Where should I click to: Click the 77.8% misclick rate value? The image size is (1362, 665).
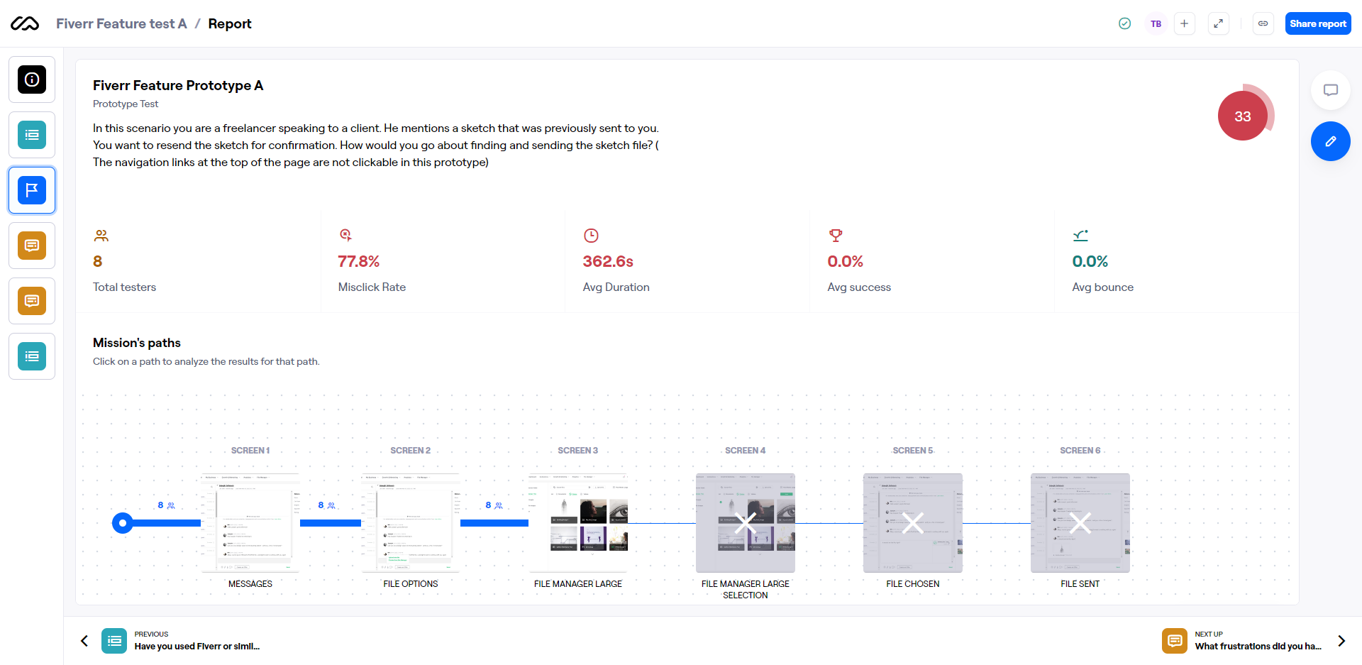[x=359, y=261]
